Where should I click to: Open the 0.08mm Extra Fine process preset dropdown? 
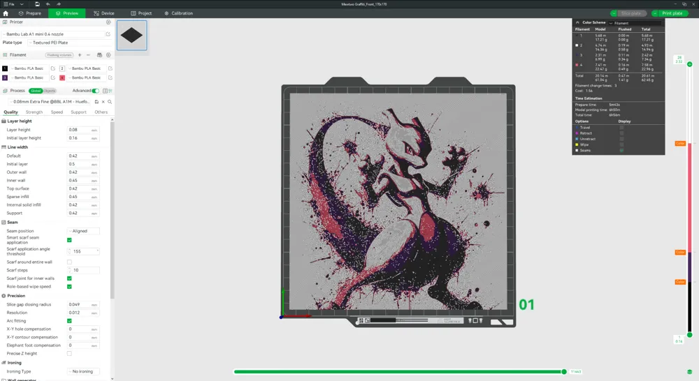coord(50,101)
